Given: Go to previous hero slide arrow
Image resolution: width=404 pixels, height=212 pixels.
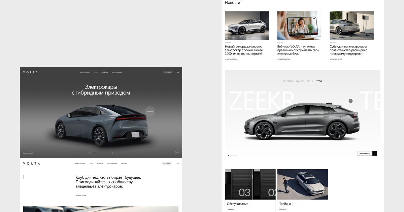Looking at the screenshot, I should point(90,153).
